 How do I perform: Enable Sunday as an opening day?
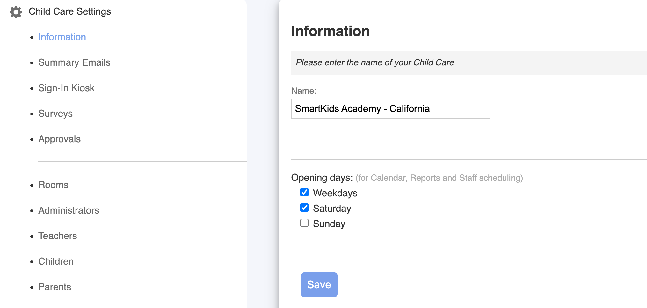click(304, 223)
